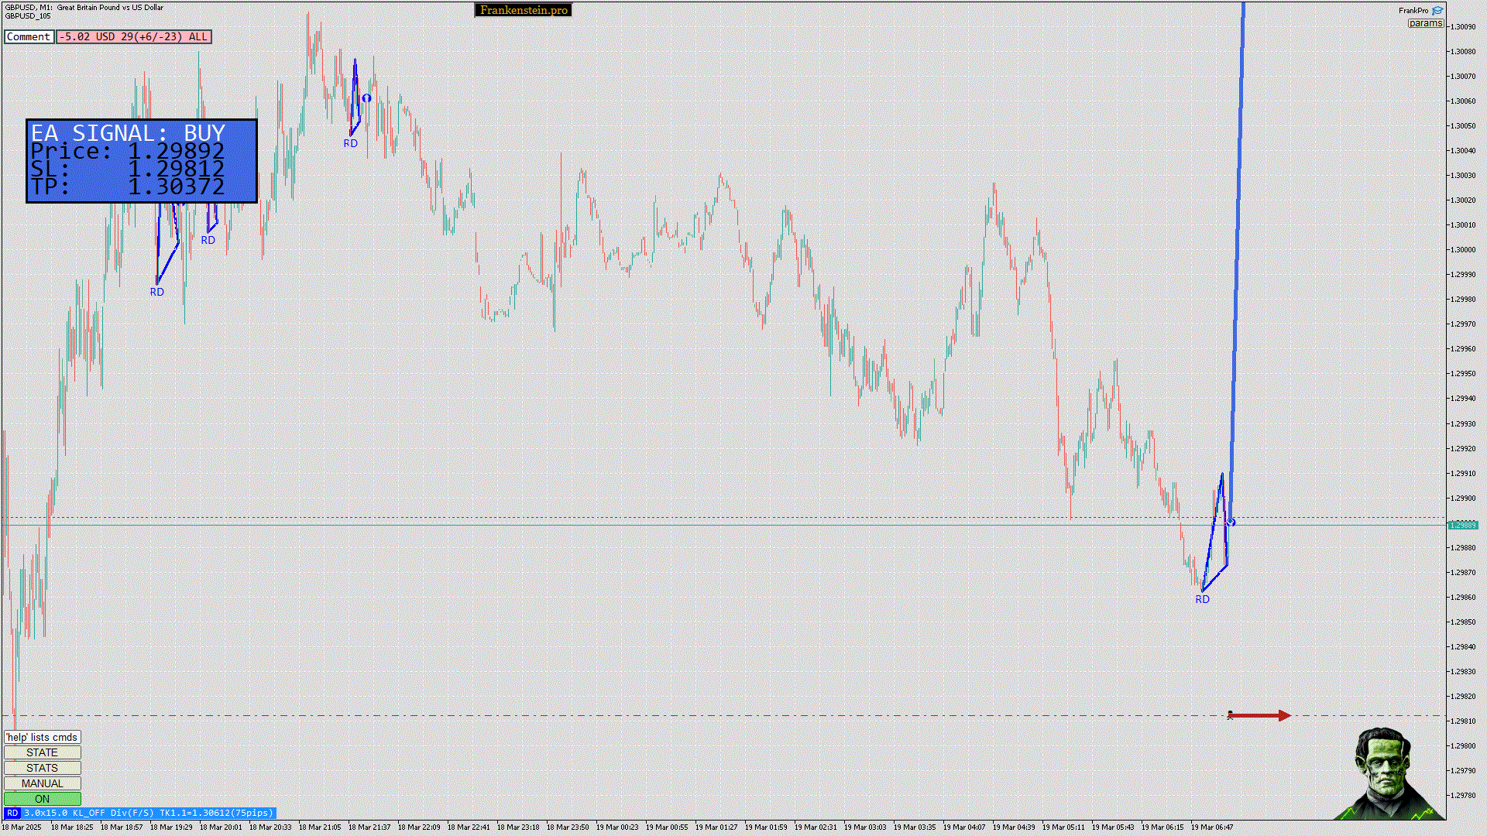Click the Comment label box
This screenshot has width=1487, height=836.
[29, 36]
